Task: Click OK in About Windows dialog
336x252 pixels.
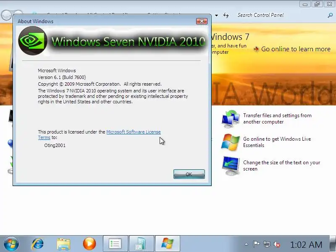Action: click(189, 174)
